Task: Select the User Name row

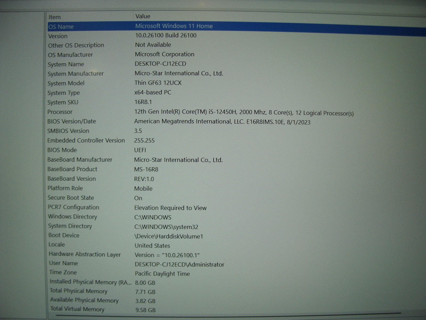Action: coord(63,263)
